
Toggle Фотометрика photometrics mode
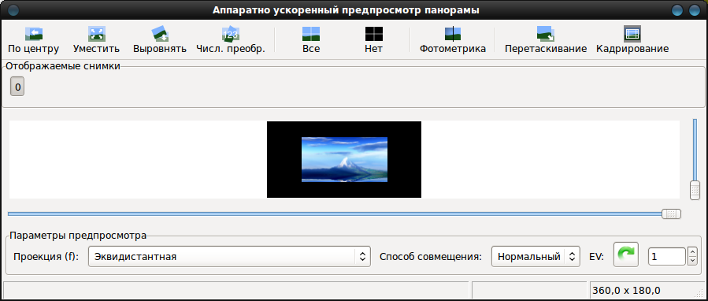453,39
